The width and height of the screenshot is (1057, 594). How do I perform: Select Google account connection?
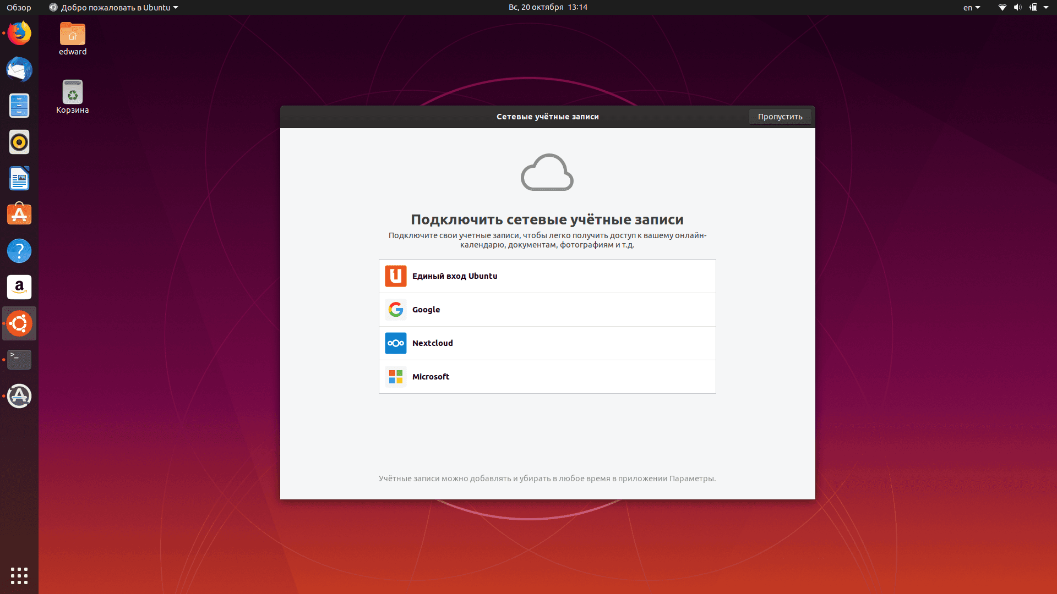pyautogui.click(x=547, y=309)
